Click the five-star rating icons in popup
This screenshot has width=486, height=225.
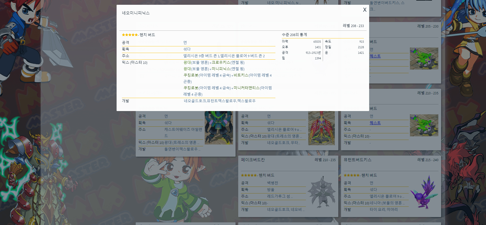point(130,35)
